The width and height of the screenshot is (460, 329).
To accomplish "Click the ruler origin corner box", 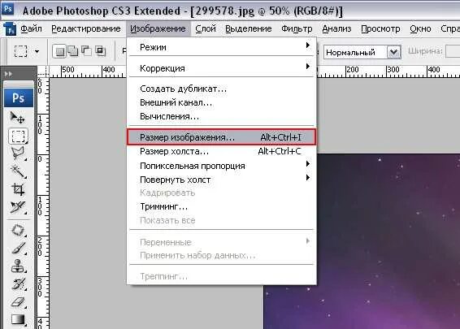I will [43, 71].
